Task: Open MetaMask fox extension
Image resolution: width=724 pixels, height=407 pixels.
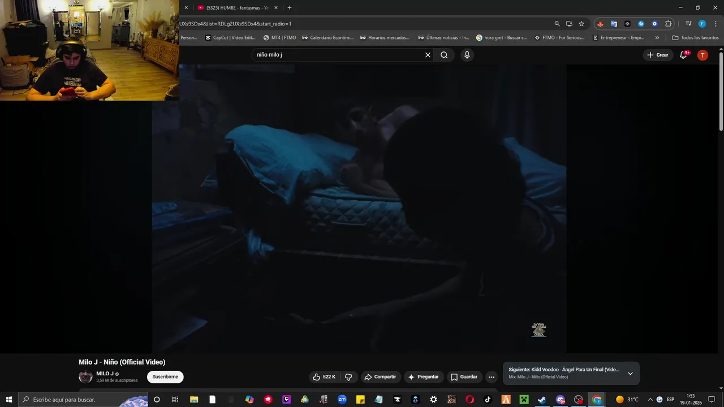Action: click(x=600, y=24)
